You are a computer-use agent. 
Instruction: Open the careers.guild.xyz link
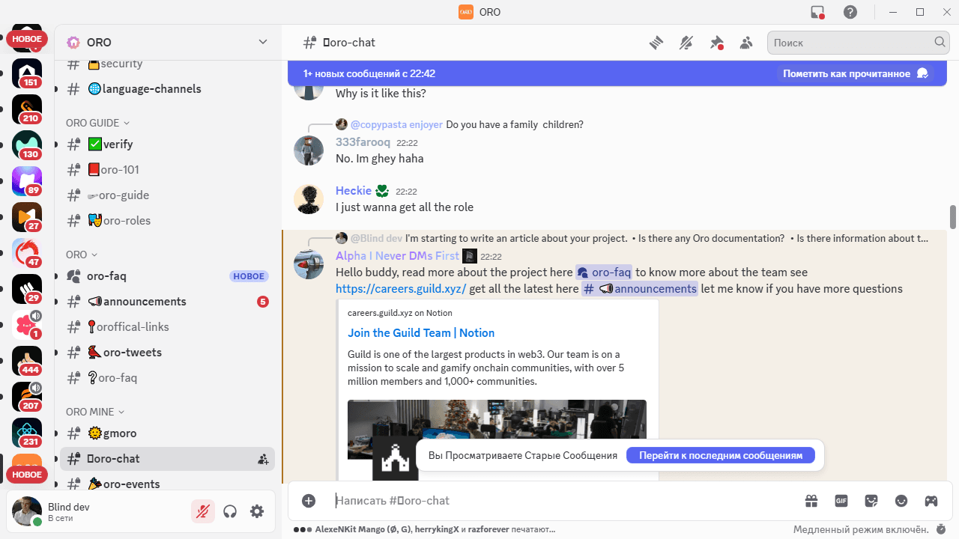401,289
